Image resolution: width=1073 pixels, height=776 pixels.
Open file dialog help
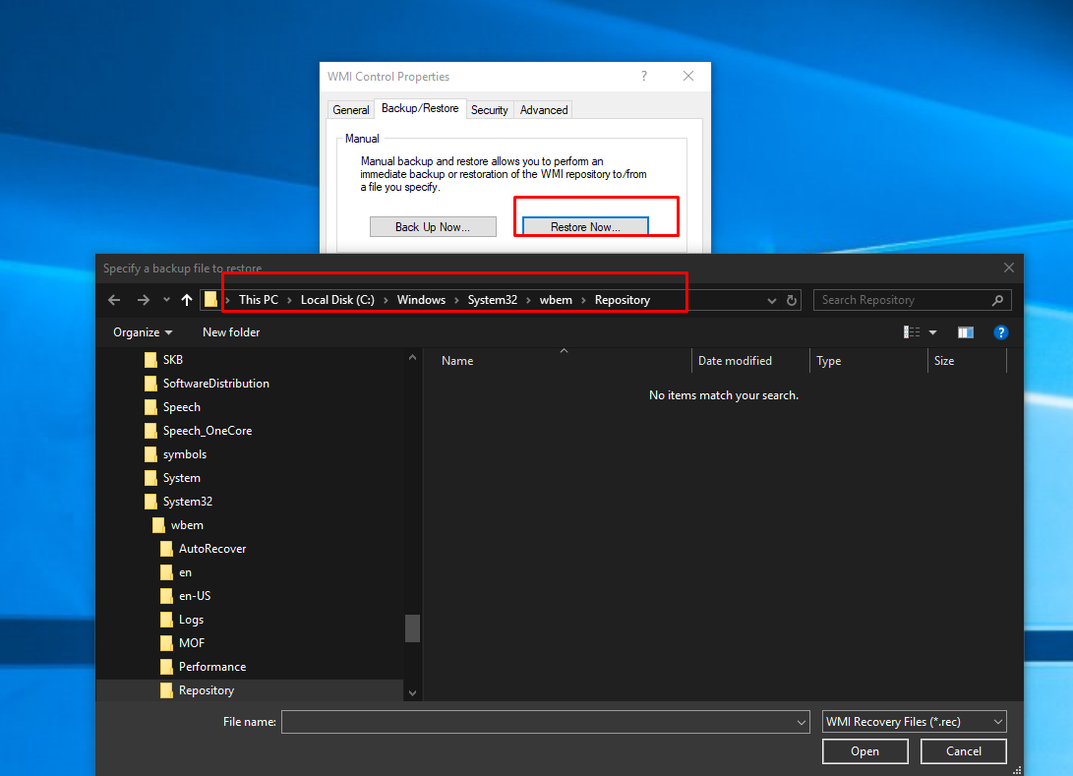click(x=1000, y=332)
